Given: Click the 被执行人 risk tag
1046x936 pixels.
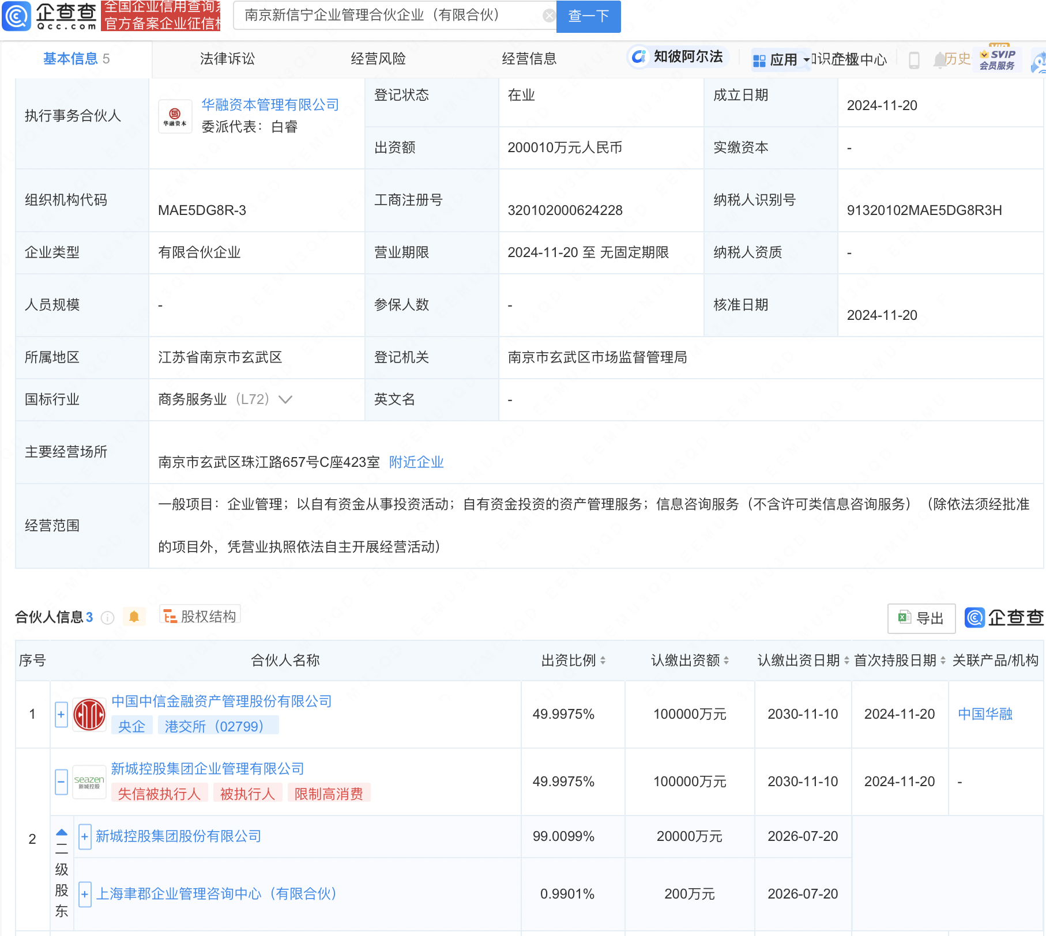Looking at the screenshot, I should (247, 794).
